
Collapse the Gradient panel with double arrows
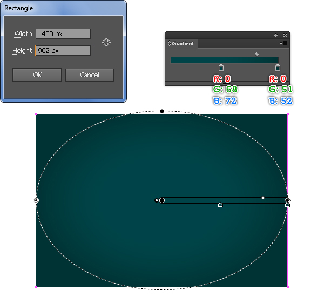point(276,35)
